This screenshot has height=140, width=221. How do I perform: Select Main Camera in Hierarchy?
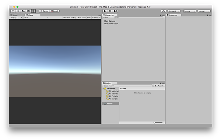click(x=110, y=21)
